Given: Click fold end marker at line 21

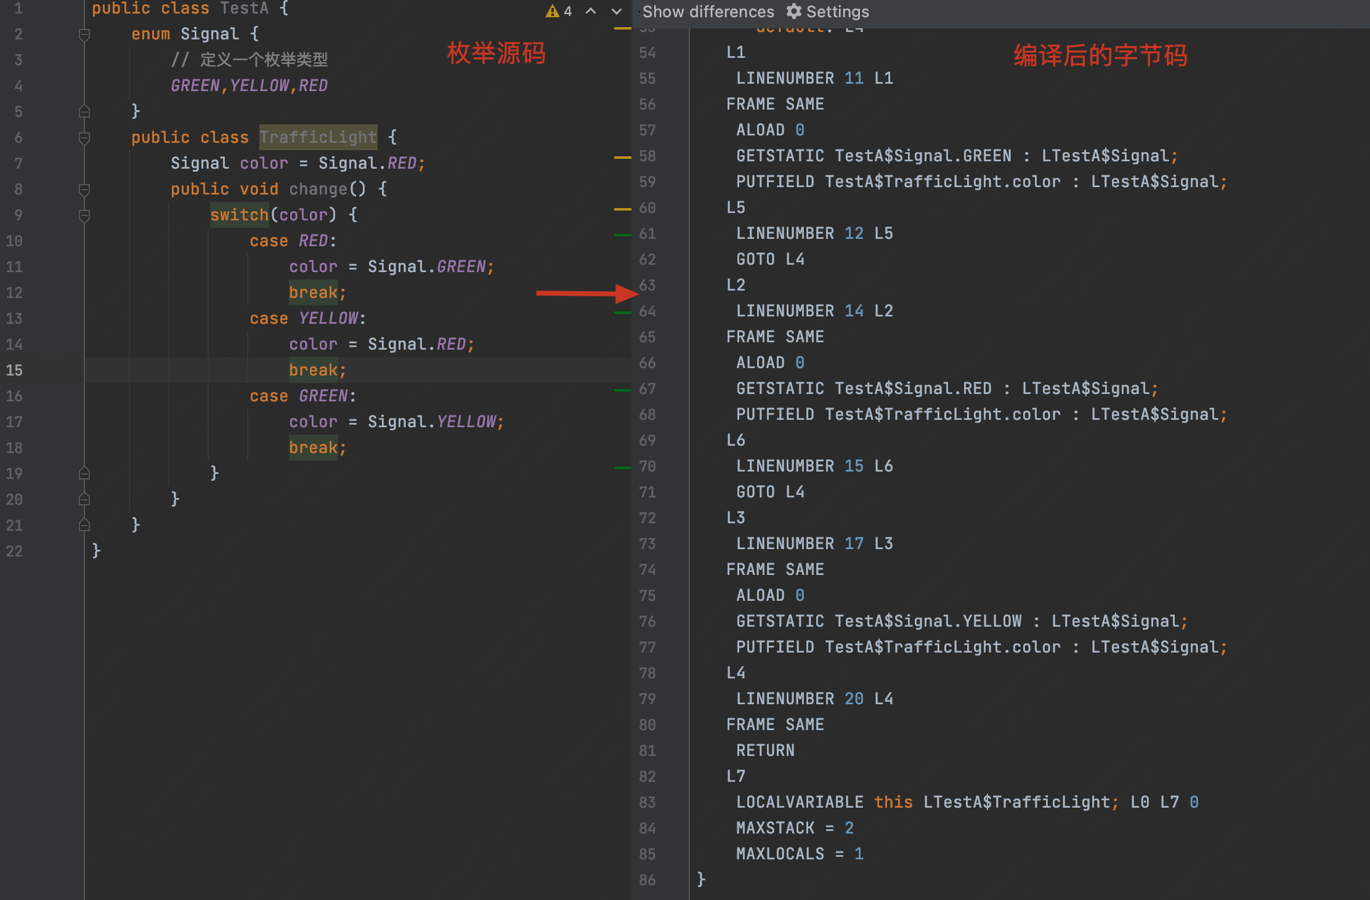Looking at the screenshot, I should (x=84, y=525).
